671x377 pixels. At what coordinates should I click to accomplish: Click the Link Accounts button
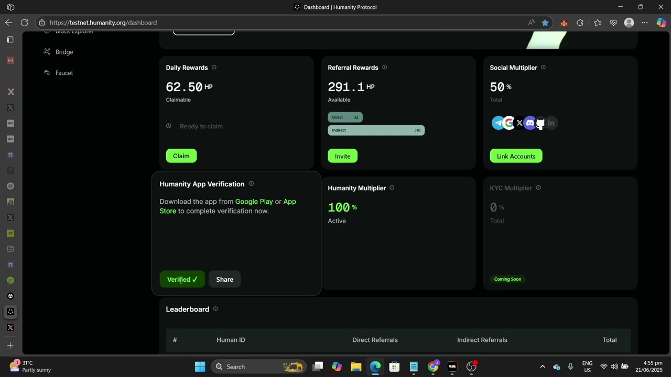[x=516, y=156]
